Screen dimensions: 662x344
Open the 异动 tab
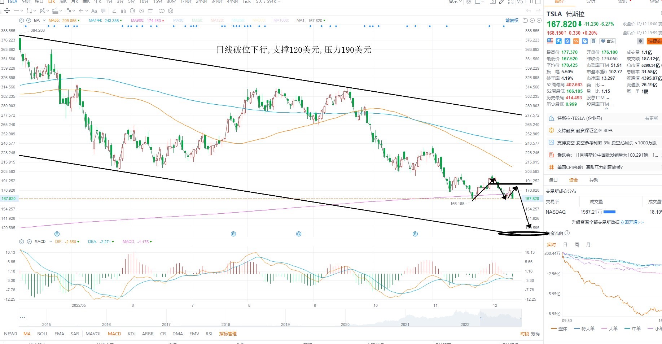(593, 180)
